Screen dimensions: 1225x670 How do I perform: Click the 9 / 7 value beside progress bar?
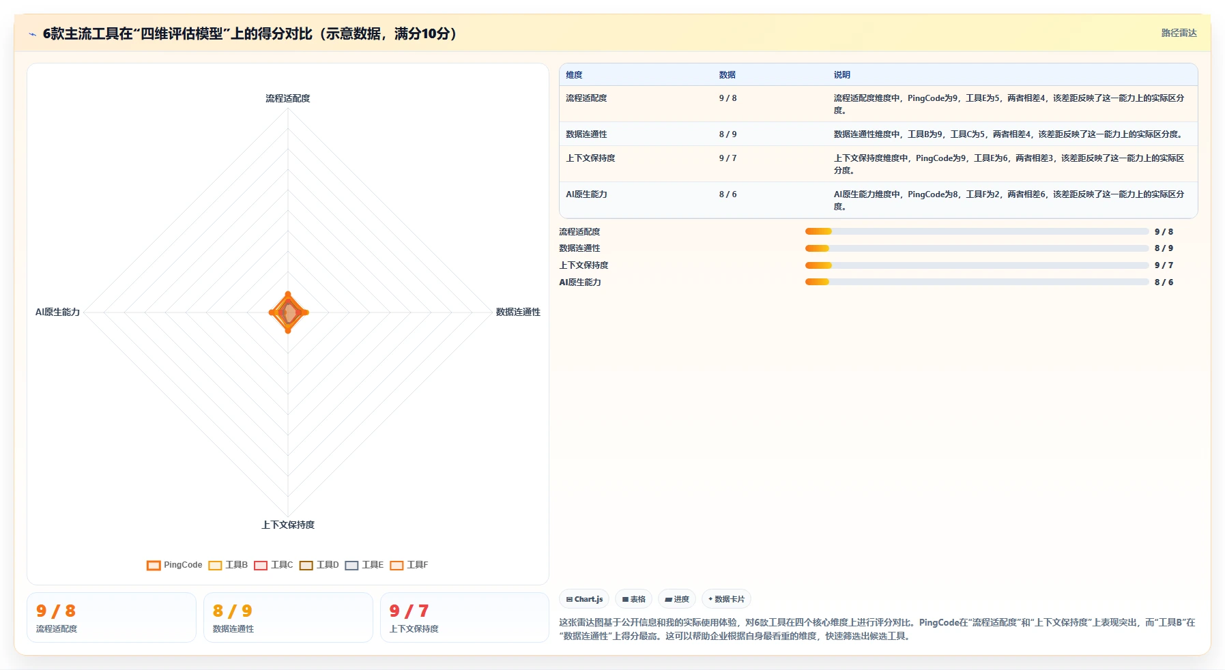tap(1164, 265)
